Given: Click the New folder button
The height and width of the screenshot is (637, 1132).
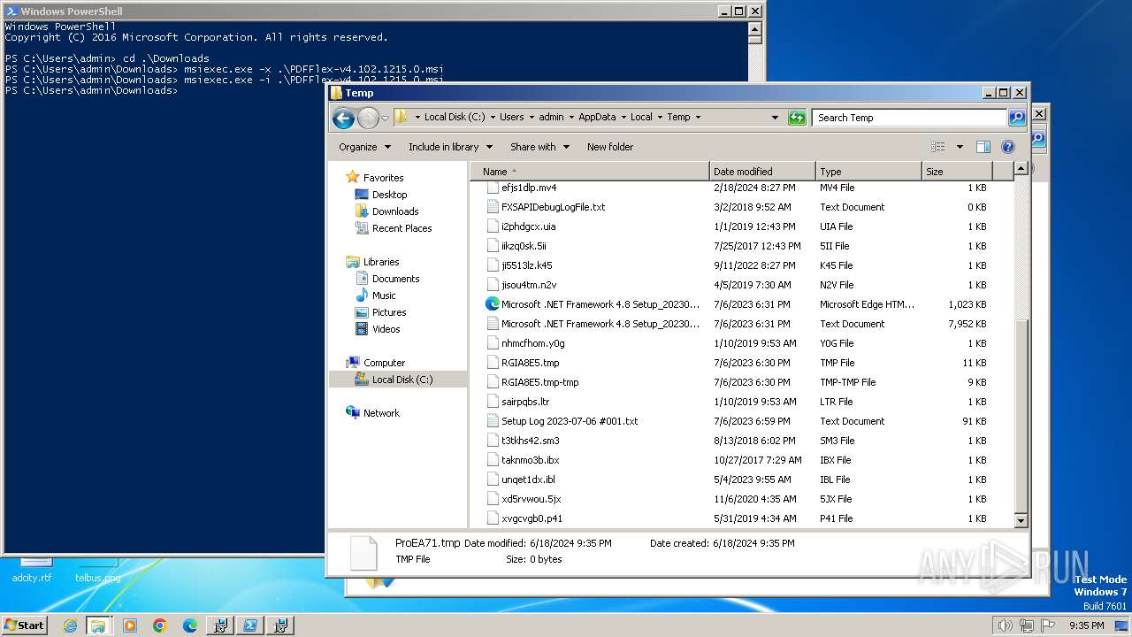Looking at the screenshot, I should 610,147.
